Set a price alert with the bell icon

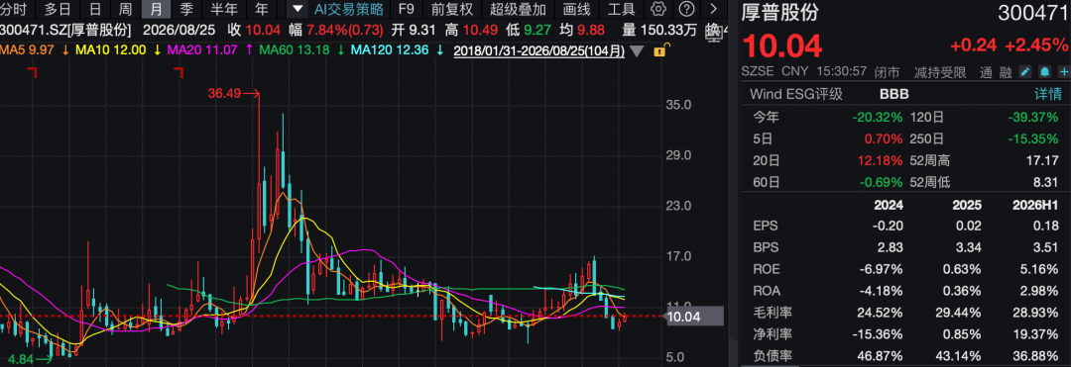pos(1044,72)
